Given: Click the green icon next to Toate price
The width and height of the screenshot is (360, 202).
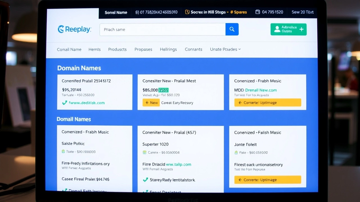Looking at the screenshot, I should (x=63, y=151).
